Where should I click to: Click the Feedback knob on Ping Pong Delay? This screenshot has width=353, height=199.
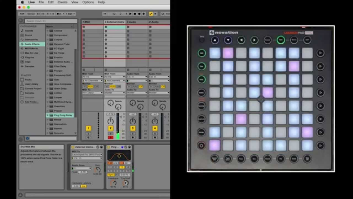114,182
